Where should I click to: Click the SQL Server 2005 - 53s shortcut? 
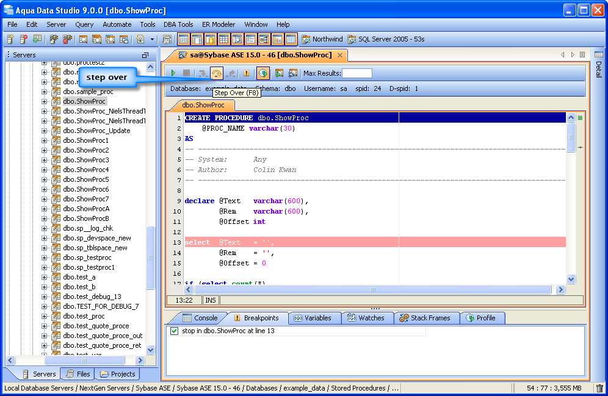click(386, 39)
